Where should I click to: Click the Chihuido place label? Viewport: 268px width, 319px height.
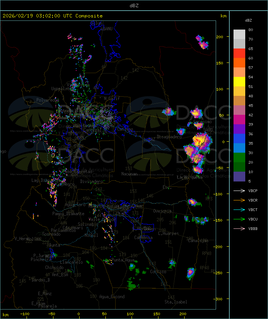coord(54,267)
